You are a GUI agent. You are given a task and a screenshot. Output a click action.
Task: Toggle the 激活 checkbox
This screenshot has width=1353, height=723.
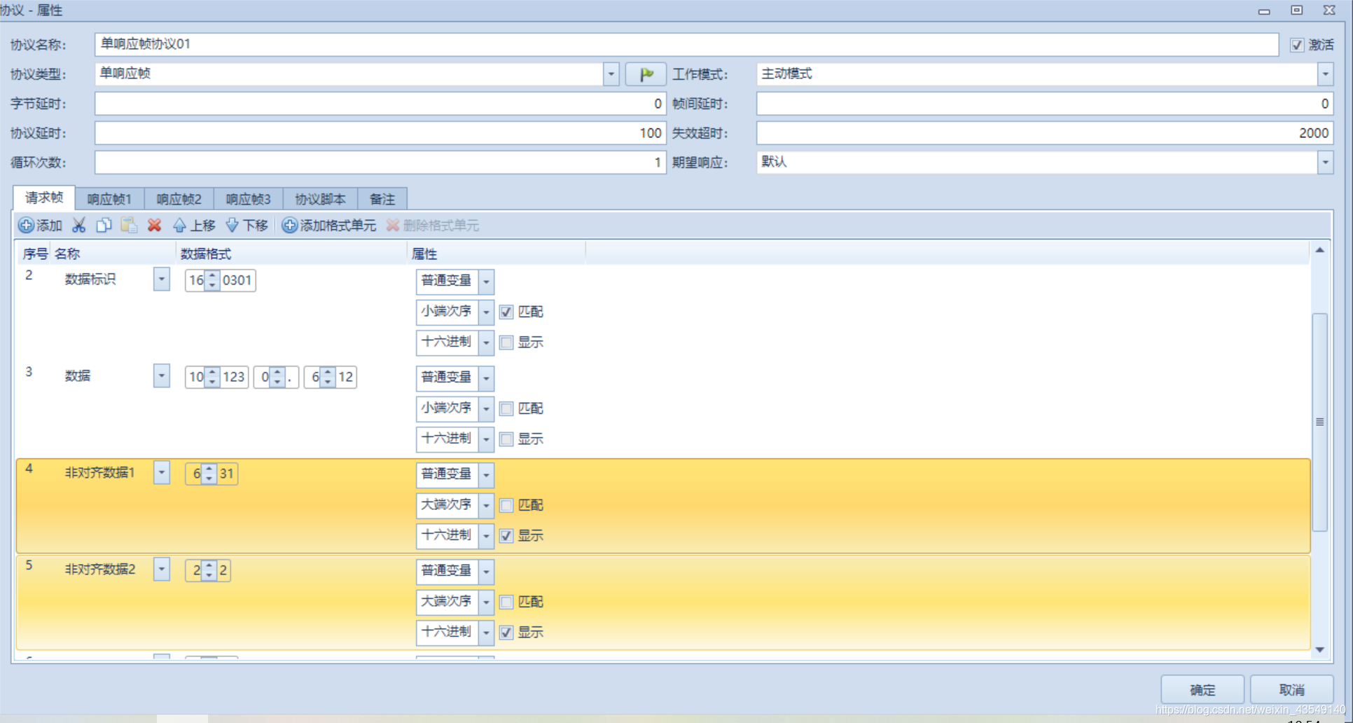click(x=1297, y=45)
